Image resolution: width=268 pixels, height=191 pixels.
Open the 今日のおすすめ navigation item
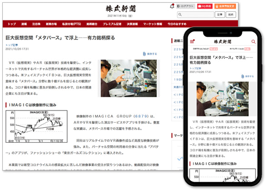coord(177,24)
